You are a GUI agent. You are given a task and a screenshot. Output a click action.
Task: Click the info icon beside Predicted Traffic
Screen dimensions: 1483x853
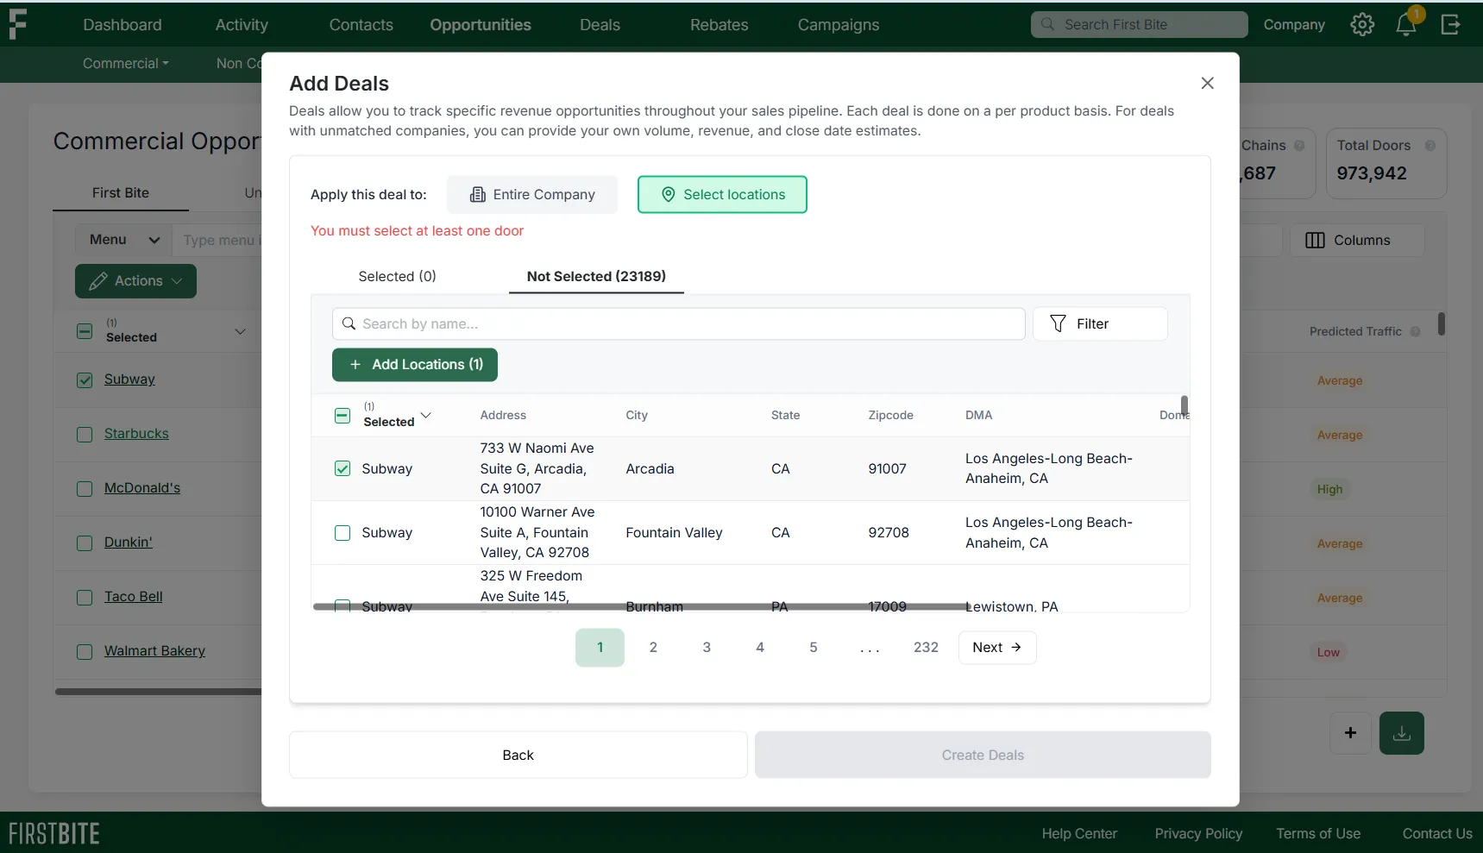1415,331
